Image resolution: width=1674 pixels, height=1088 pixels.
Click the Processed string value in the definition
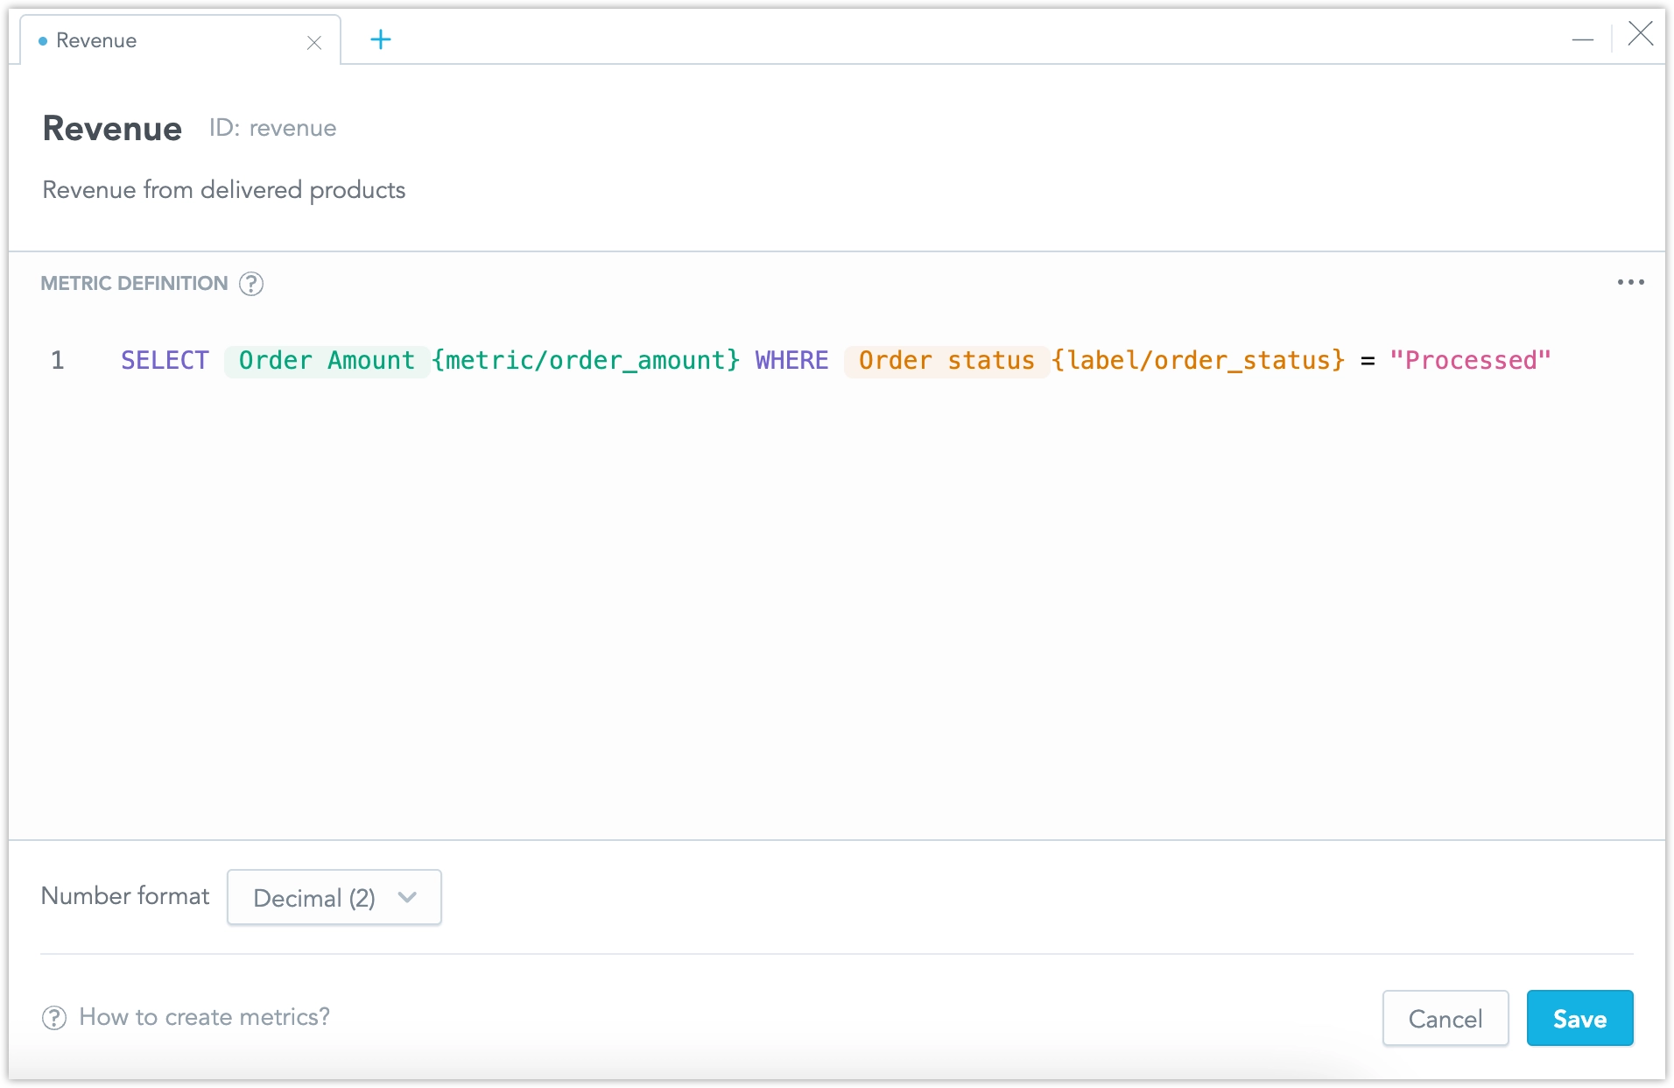click(x=1471, y=360)
